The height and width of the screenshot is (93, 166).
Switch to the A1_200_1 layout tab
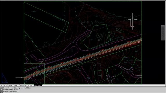(23, 85)
